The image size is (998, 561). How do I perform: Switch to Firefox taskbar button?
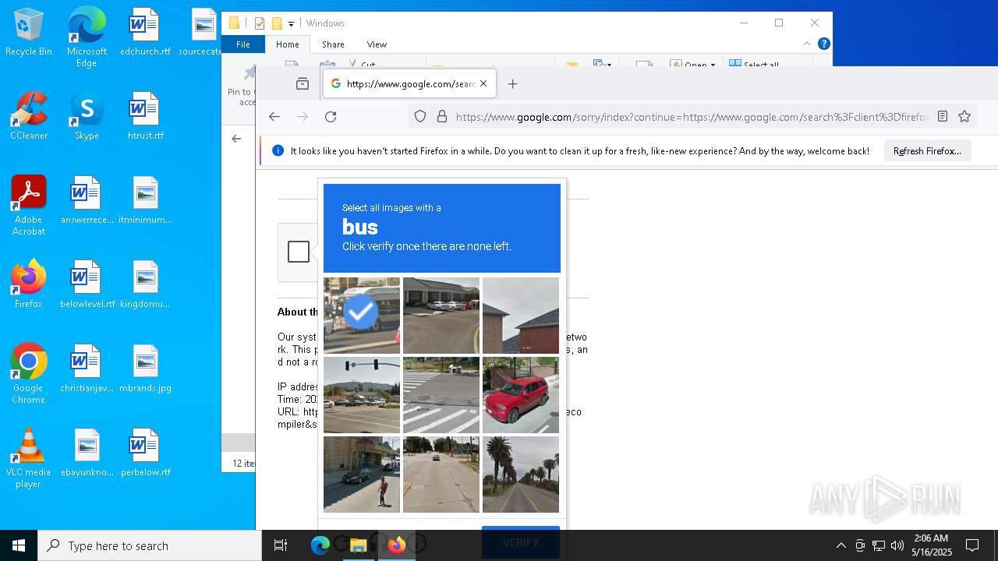pos(397,545)
